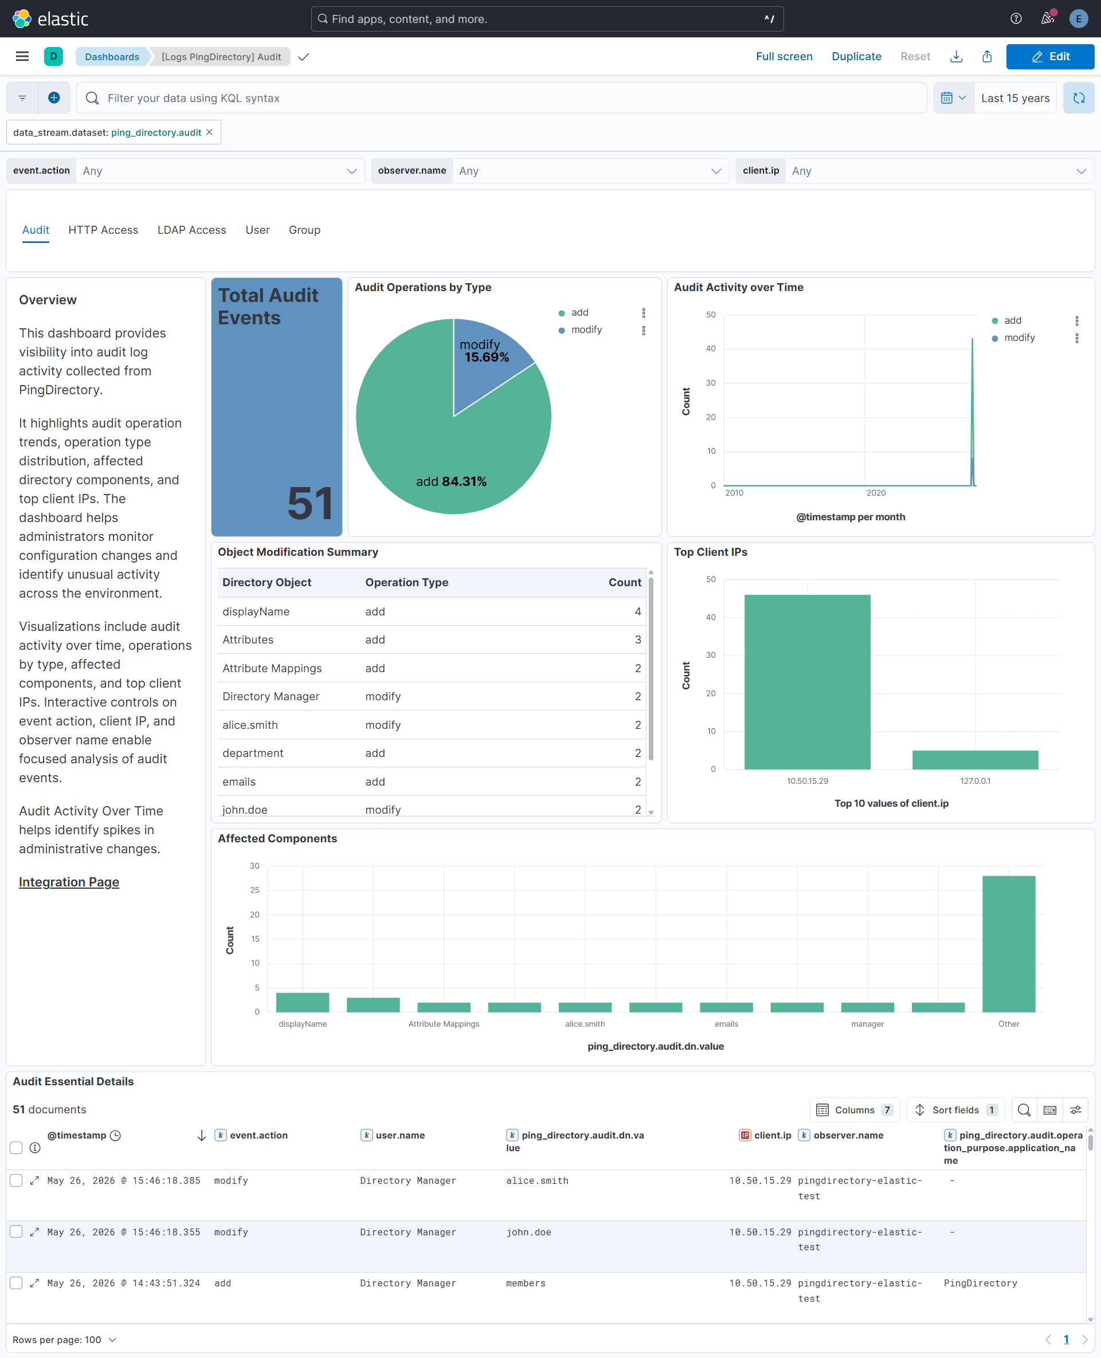Click the modify legend color dot in pie chart
Viewport: 1101px width, 1358px height.
tap(561, 330)
